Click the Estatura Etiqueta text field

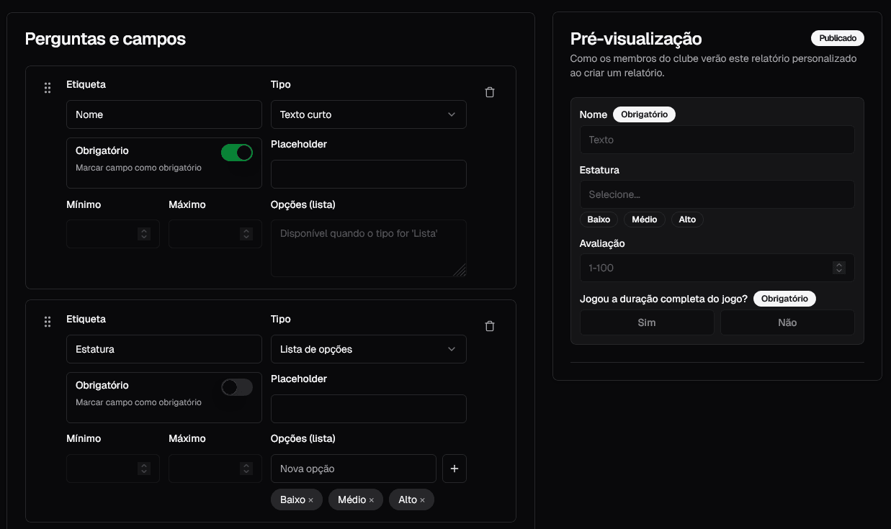tap(164, 349)
